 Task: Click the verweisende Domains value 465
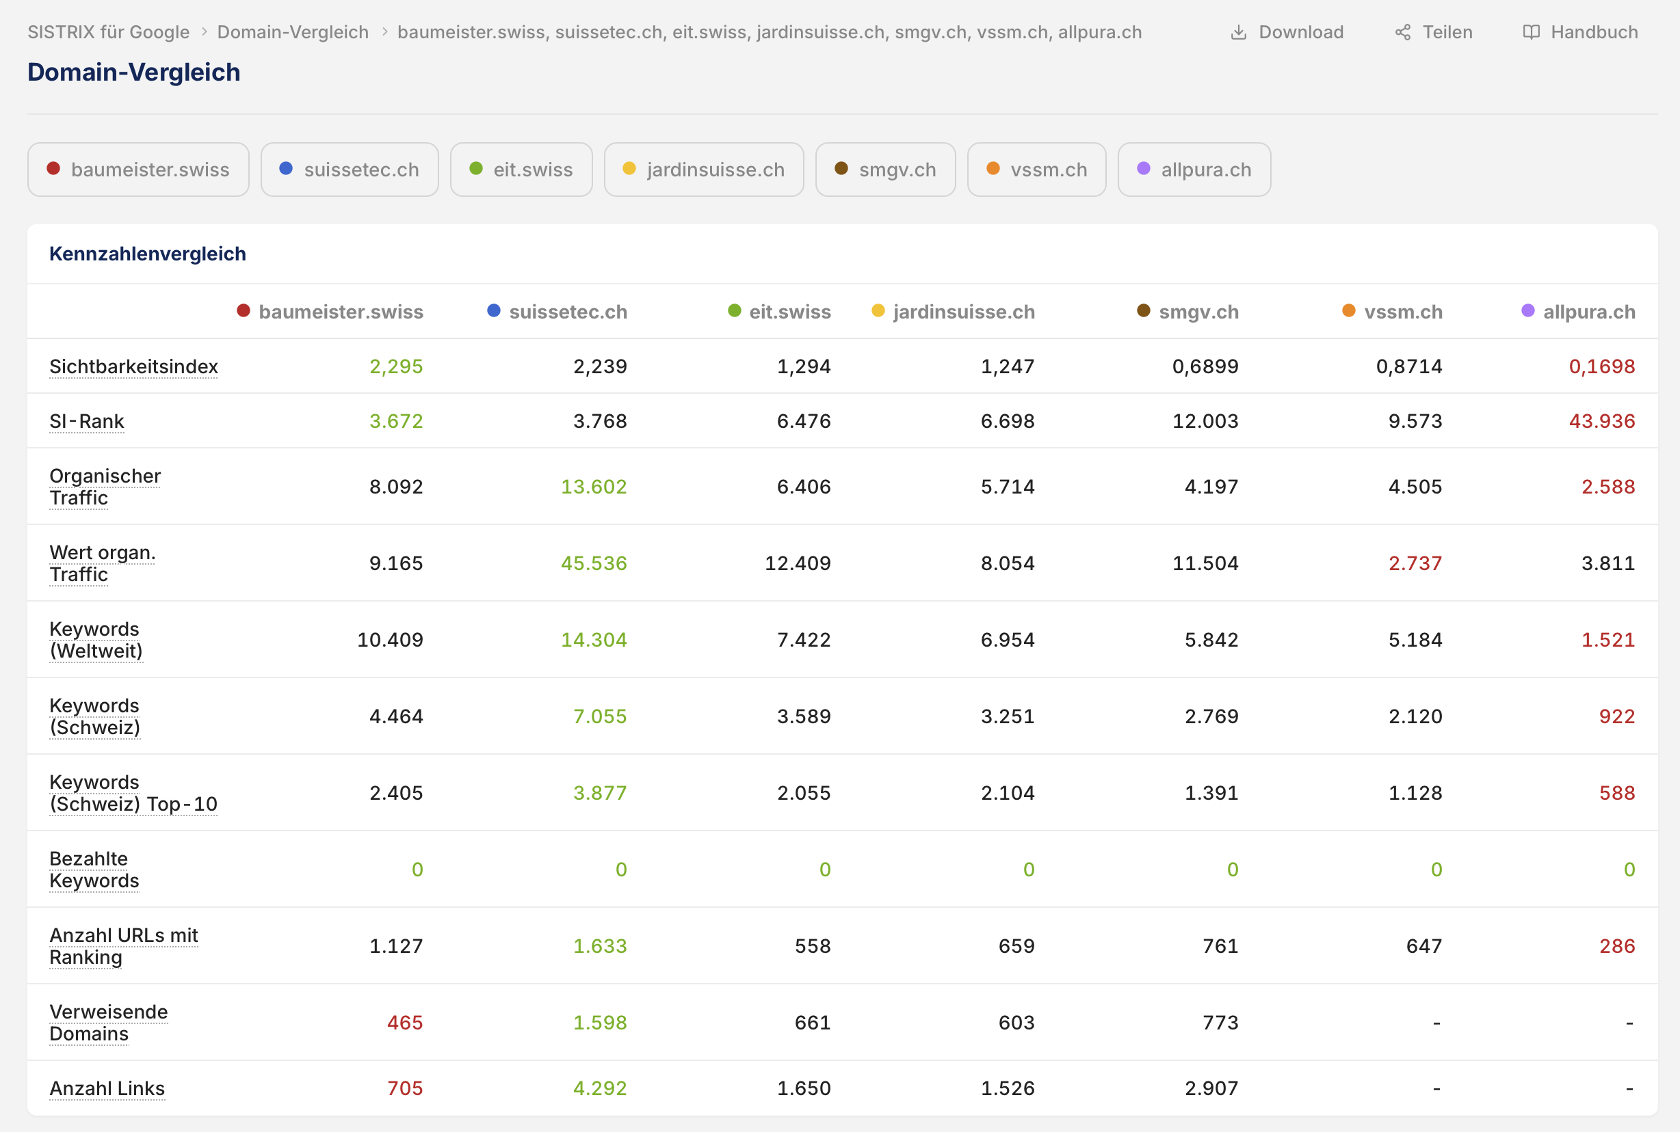pos(404,1023)
